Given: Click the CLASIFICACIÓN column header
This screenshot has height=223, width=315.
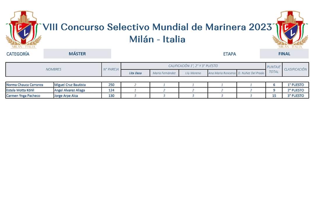Looking at the screenshot, I should click(x=295, y=69).
